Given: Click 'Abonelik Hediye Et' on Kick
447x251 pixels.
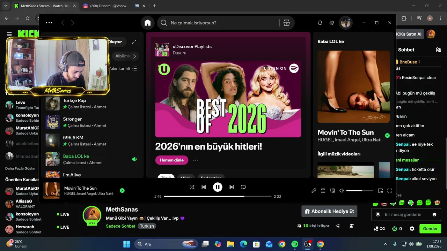Looking at the screenshot, I should (329, 211).
